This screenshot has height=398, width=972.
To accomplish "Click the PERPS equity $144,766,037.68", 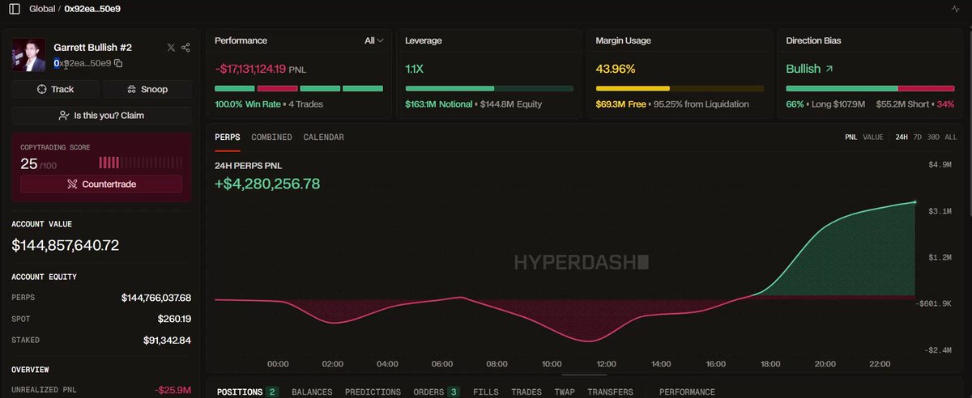I will [156, 298].
